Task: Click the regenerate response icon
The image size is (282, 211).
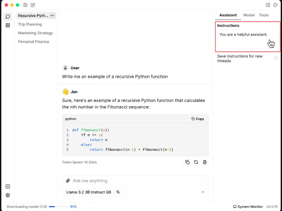Action: click(x=196, y=162)
